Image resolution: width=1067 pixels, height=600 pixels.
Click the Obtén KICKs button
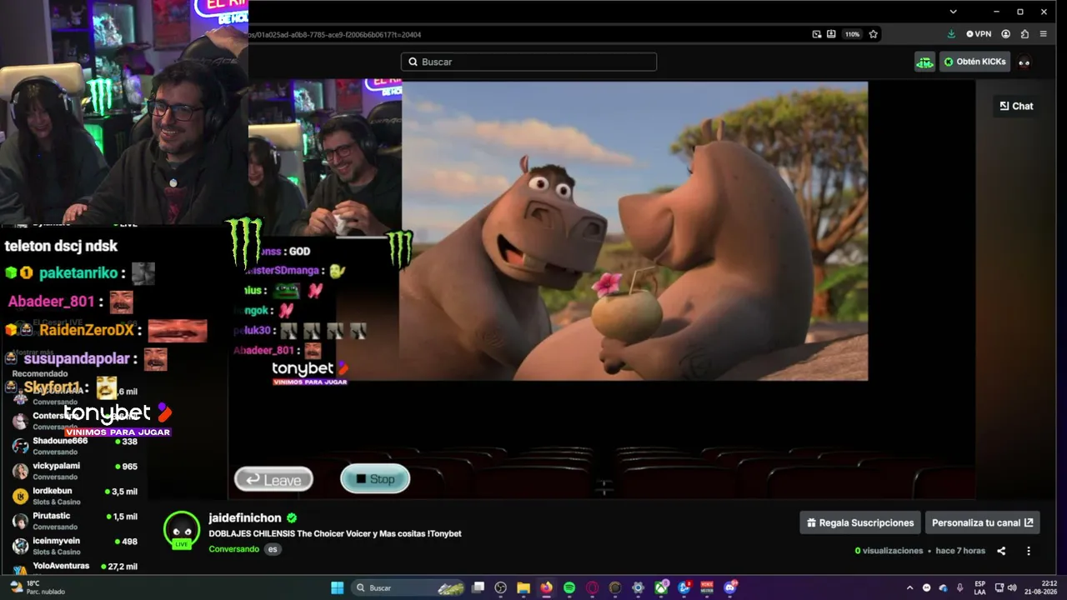974,62
